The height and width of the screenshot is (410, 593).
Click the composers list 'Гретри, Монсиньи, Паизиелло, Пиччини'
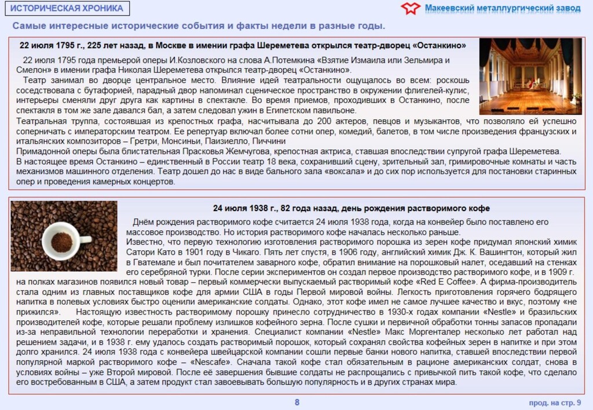coord(208,141)
